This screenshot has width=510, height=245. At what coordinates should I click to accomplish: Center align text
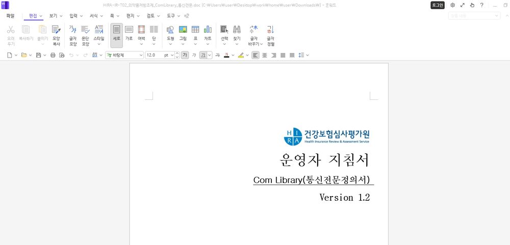click(265, 55)
